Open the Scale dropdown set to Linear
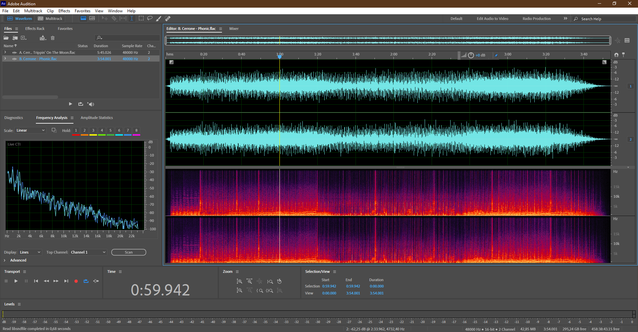The height and width of the screenshot is (332, 638). click(x=30, y=130)
